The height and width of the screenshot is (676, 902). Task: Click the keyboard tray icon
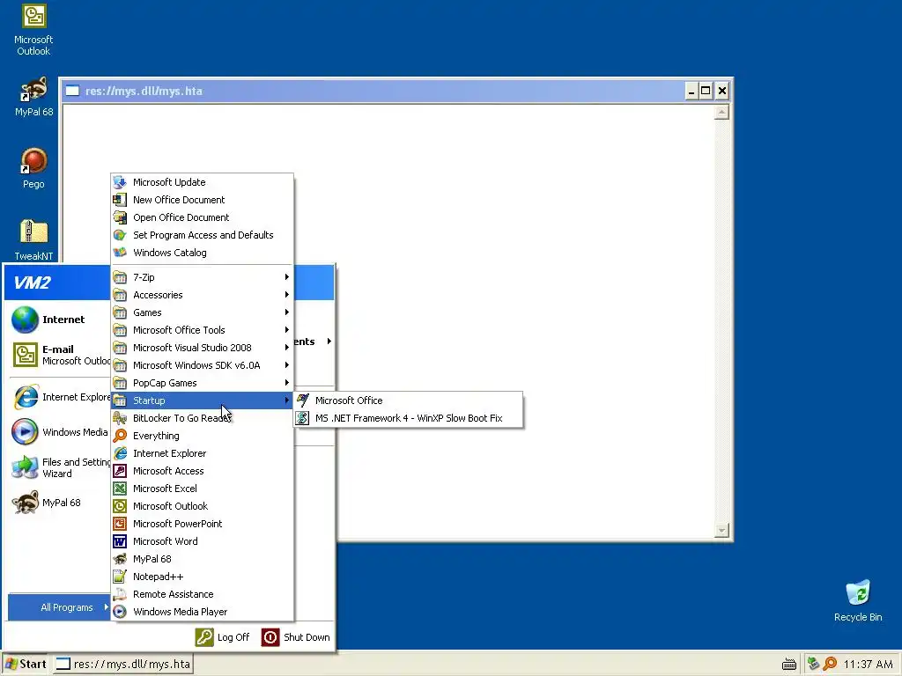(789, 665)
